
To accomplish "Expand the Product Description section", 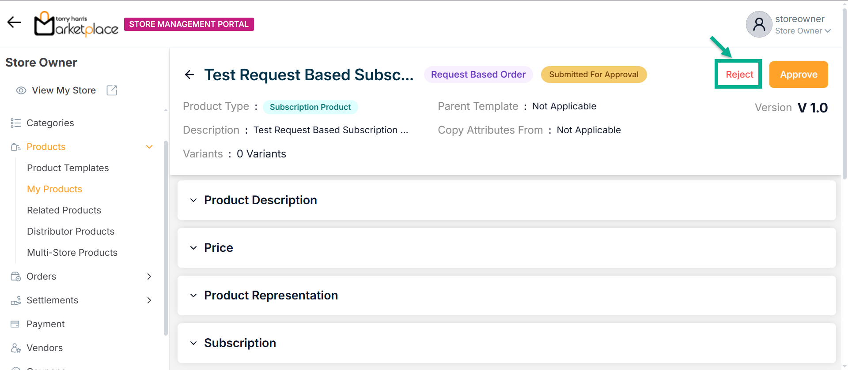I will pyautogui.click(x=193, y=200).
